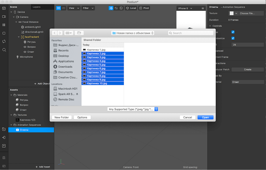Collapse the faceTracker0 node
Viewport: 266px width, 170px height.
(19, 37)
